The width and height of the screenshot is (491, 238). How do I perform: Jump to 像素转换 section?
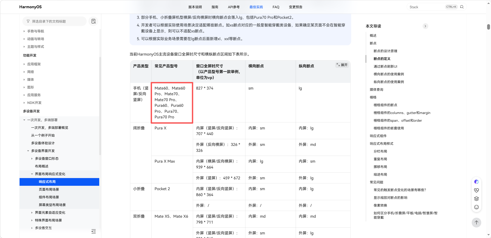[x=380, y=205]
